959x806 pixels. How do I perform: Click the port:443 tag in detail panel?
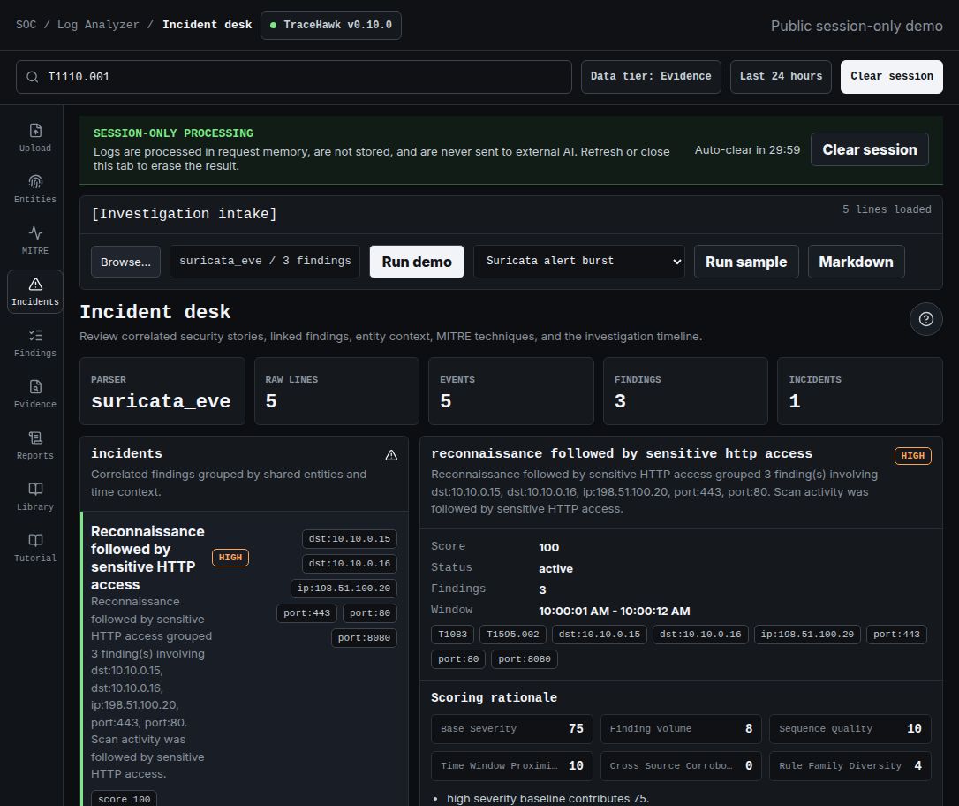click(896, 634)
